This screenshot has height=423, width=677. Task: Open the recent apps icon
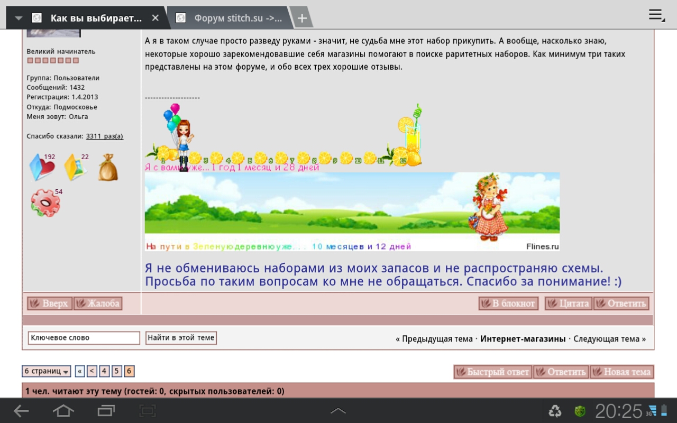pos(106,411)
